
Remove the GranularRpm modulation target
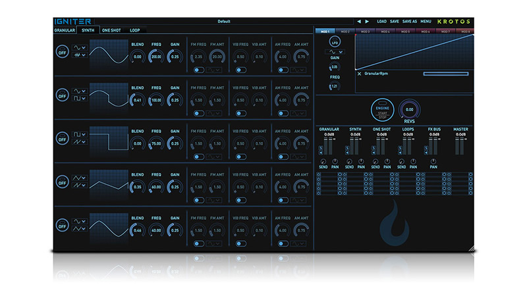tap(359, 74)
